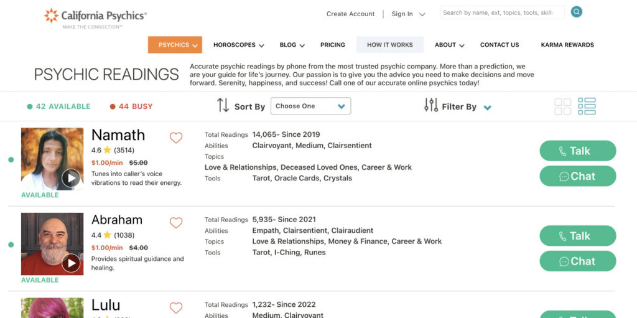
Task: Expand the Filter By options
Action: pos(488,108)
